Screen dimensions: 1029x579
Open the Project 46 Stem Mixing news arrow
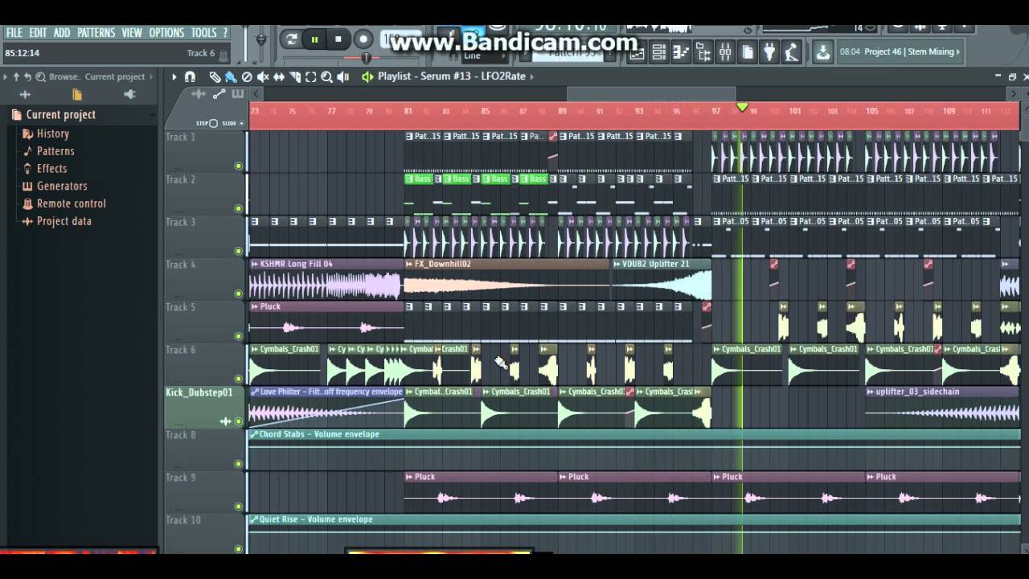pos(959,51)
